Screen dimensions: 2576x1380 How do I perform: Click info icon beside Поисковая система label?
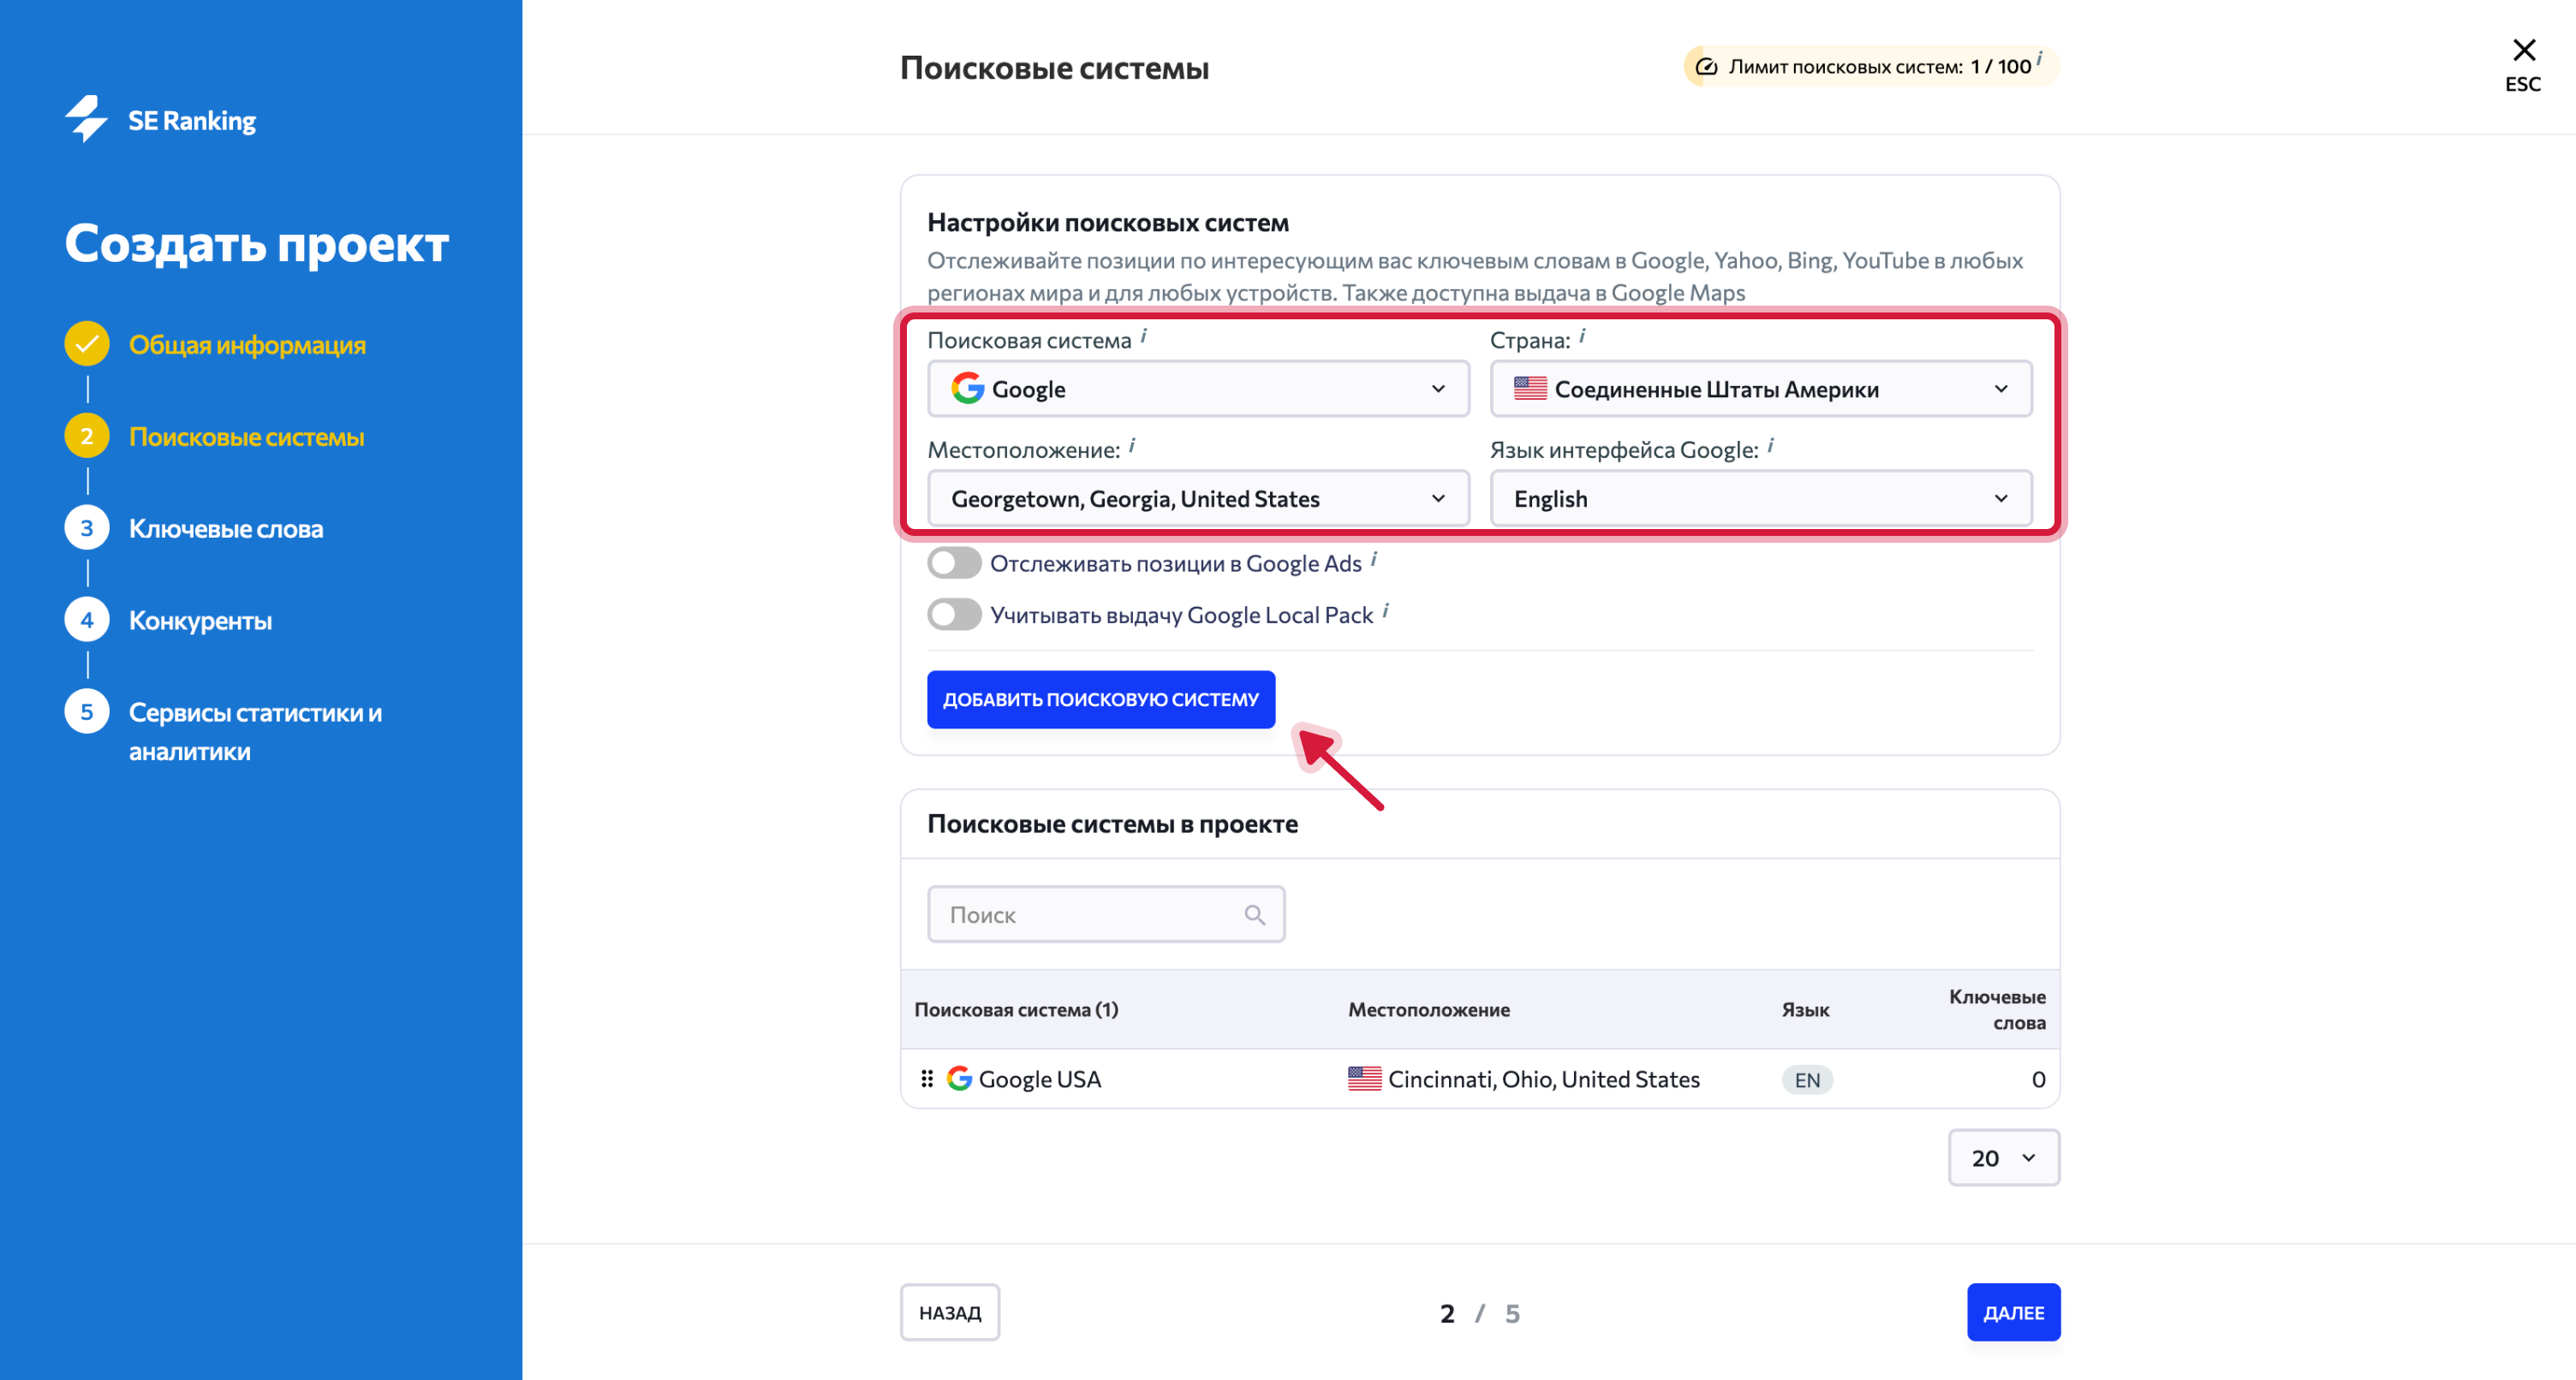click(1144, 336)
